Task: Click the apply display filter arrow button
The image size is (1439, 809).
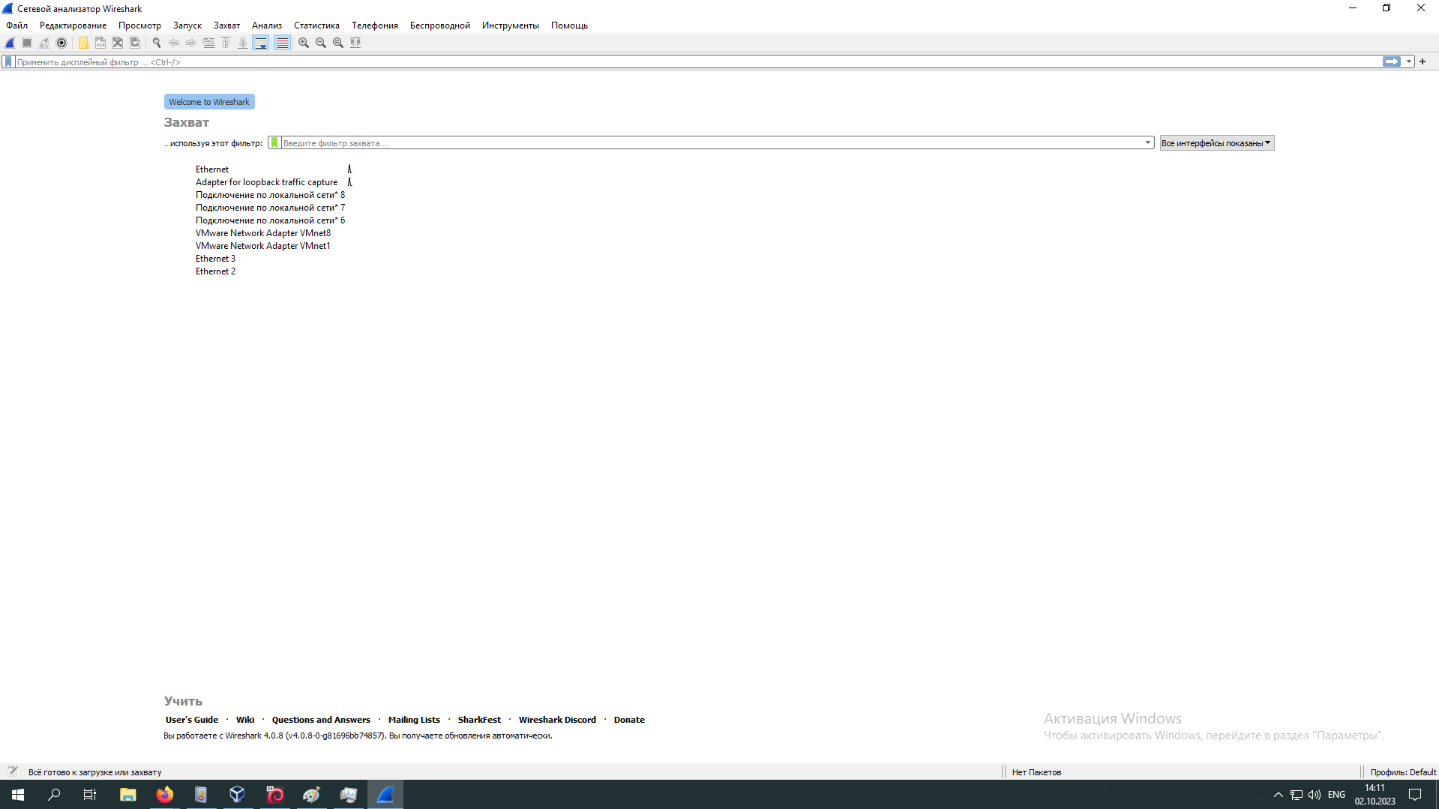Action: [1391, 61]
